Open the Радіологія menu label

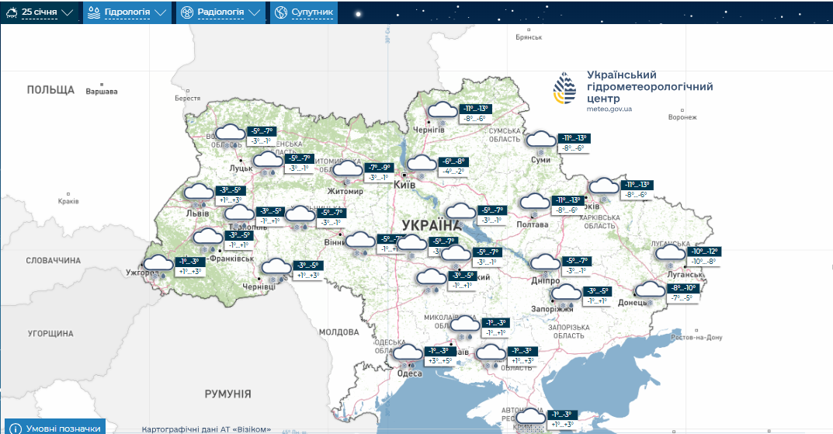coord(220,12)
